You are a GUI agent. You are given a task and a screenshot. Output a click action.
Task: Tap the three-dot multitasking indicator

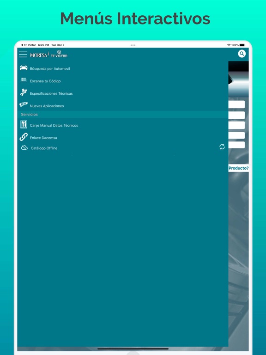coord(133,45)
